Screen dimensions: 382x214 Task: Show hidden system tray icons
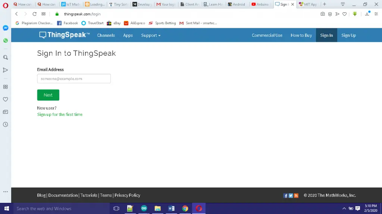344,208
